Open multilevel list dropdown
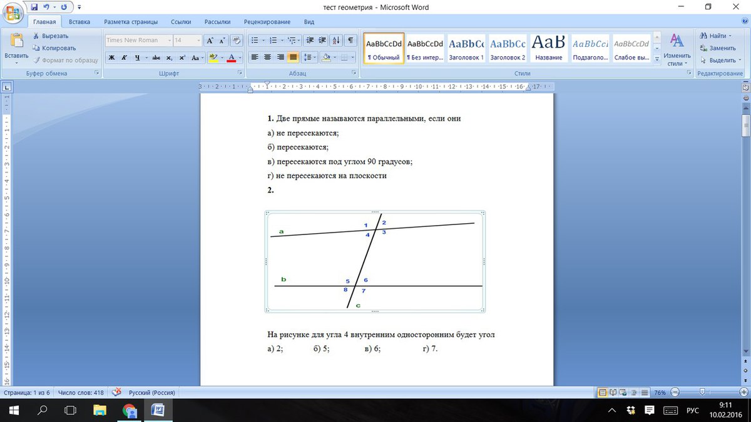751x422 pixels. 294,40
